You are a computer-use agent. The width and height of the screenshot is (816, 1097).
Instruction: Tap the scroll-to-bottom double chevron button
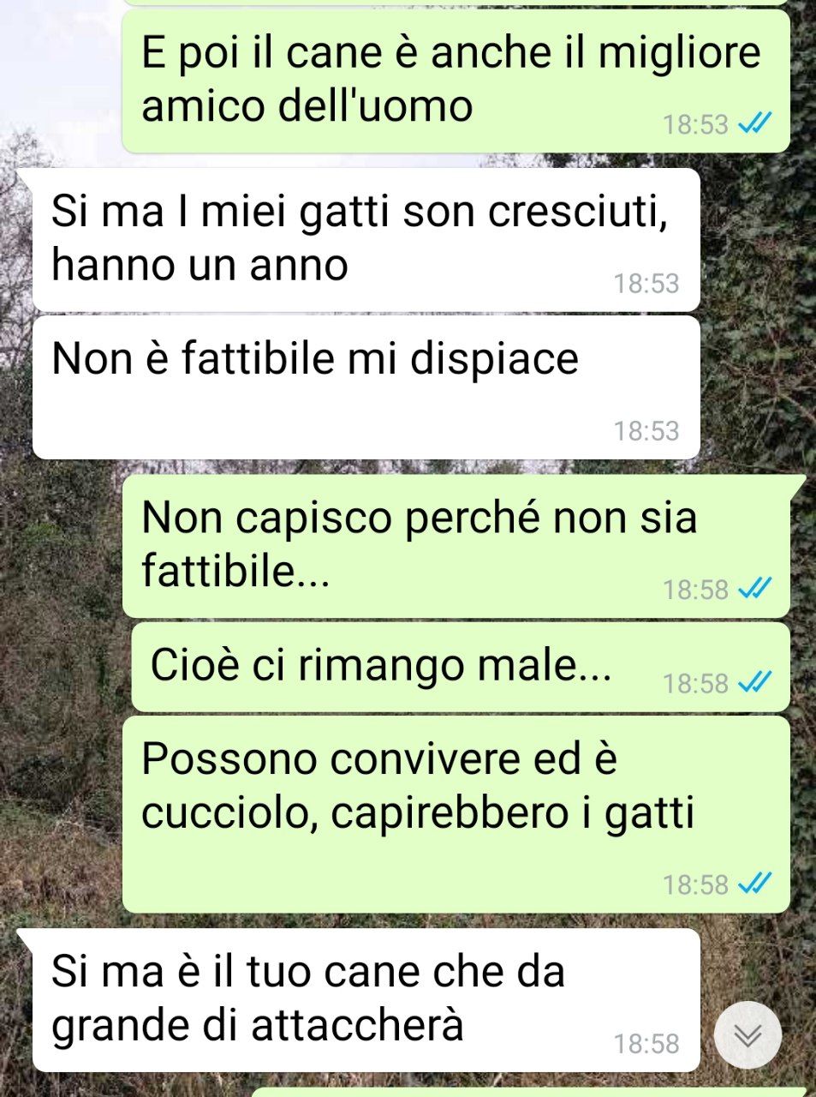pos(748,1035)
